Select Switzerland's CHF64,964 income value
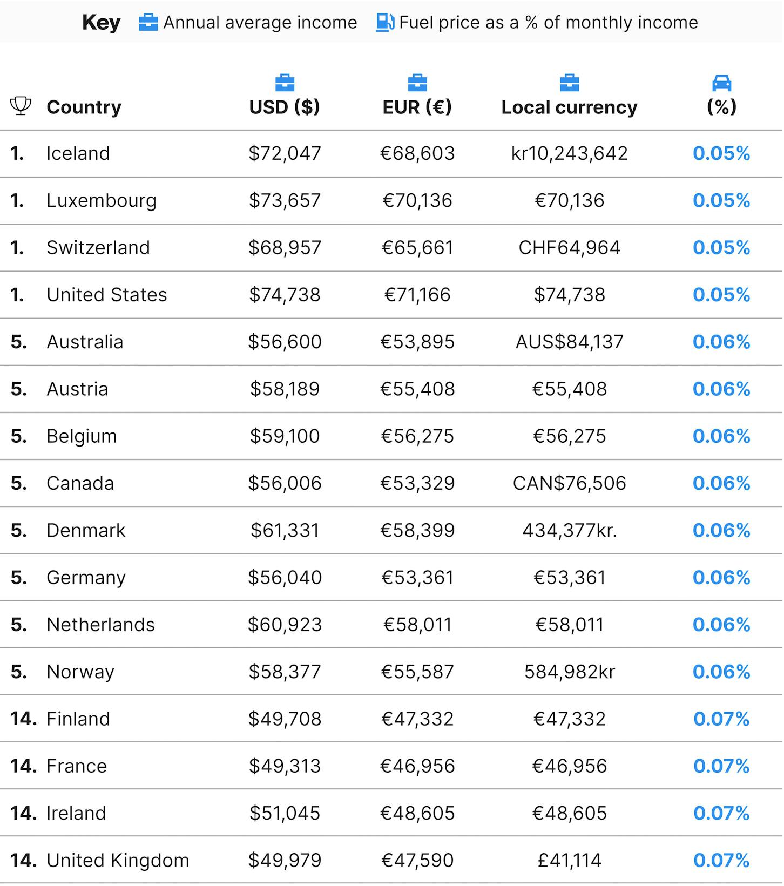 point(570,247)
